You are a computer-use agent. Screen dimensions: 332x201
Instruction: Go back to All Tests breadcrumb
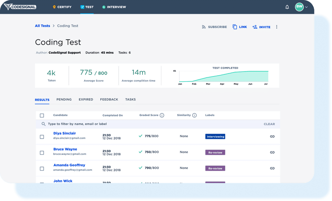tap(42, 26)
